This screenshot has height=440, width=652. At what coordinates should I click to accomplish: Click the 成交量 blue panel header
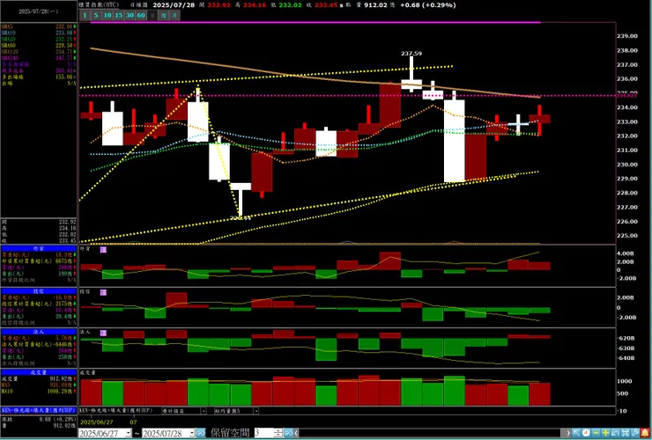coord(39,373)
